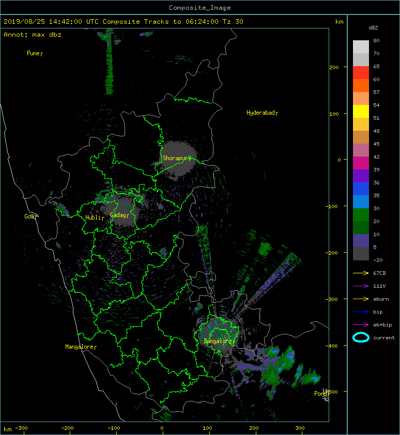The image size is (400, 435).
Task: Click the yellow 54 dBZ color swatch
Action: 361,111
